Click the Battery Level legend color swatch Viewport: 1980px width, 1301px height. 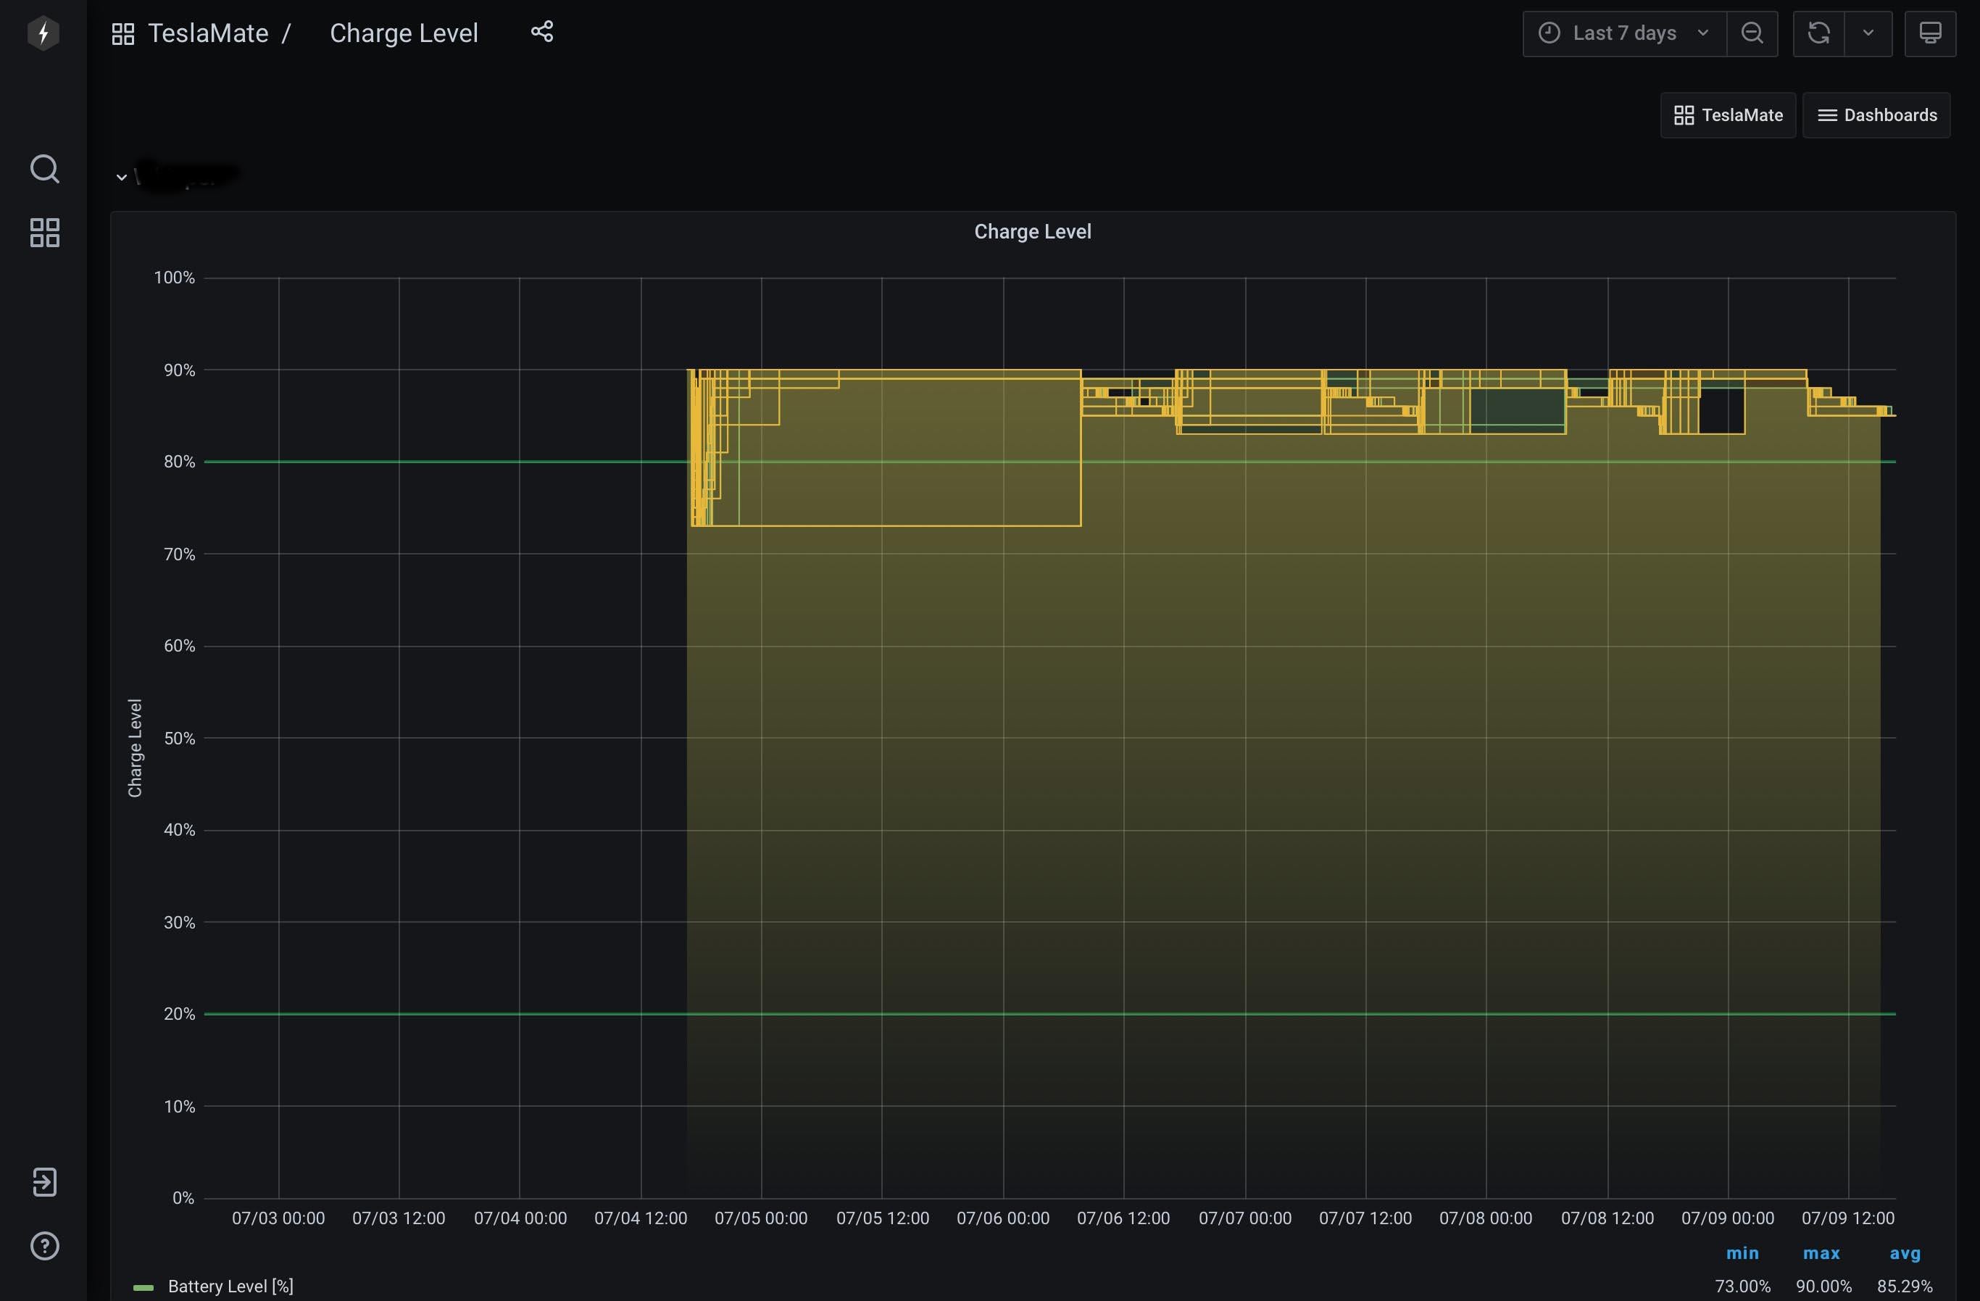143,1287
